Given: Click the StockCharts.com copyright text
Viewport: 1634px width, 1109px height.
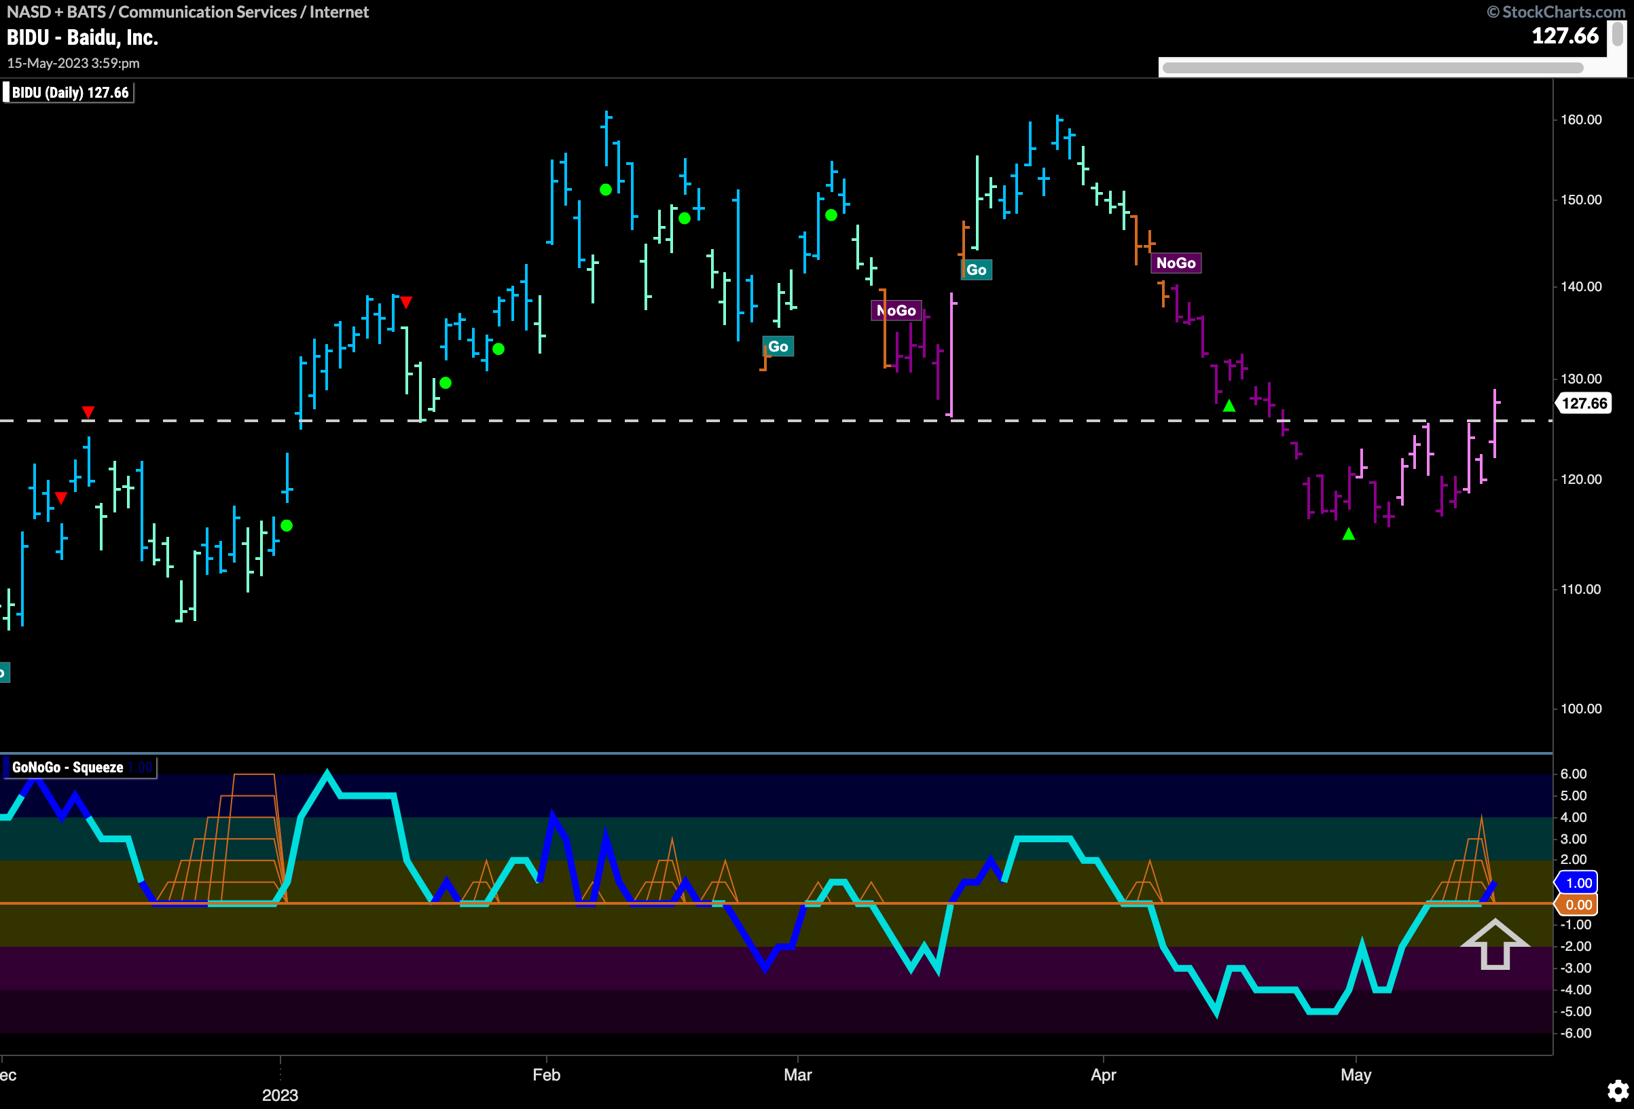Looking at the screenshot, I should (x=1557, y=12).
